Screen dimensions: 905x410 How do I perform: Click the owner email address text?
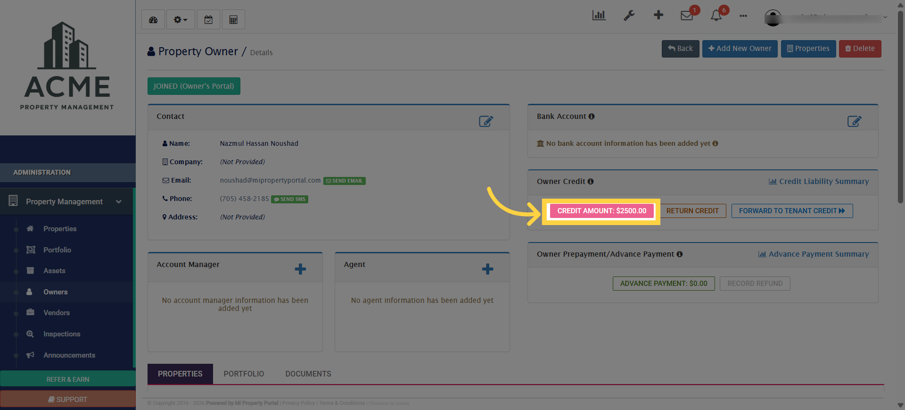click(x=270, y=181)
